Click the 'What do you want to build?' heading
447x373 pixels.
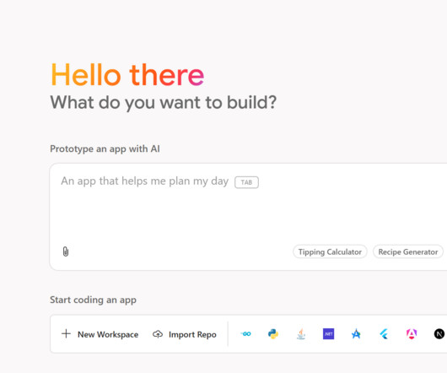[164, 102]
